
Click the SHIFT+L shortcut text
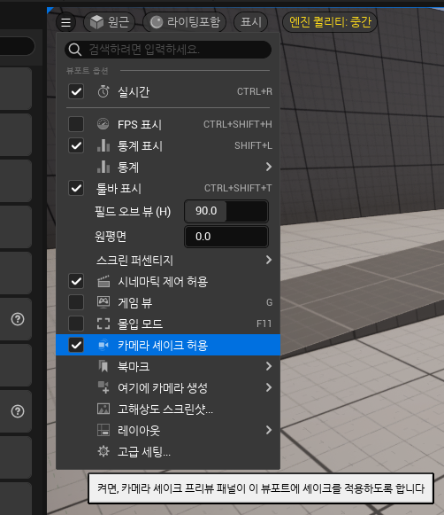253,145
